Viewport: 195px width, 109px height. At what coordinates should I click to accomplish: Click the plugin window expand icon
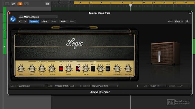[190, 13]
